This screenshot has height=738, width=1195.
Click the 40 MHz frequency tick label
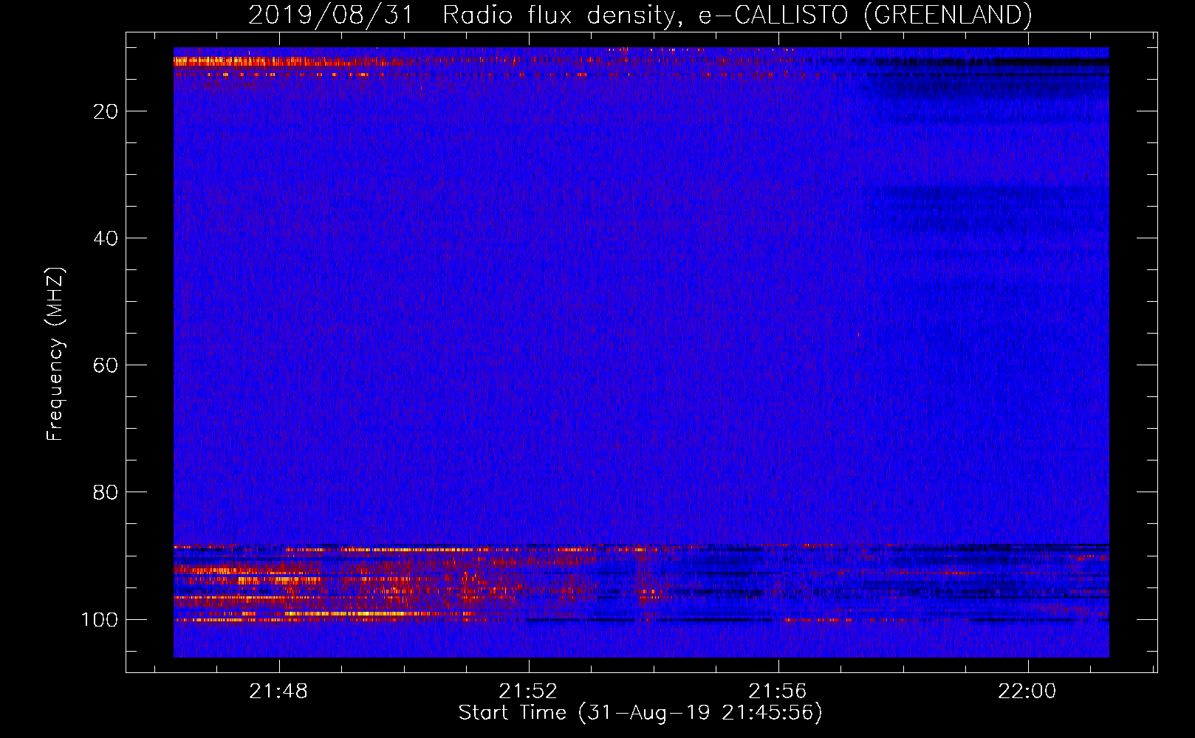click(x=106, y=238)
